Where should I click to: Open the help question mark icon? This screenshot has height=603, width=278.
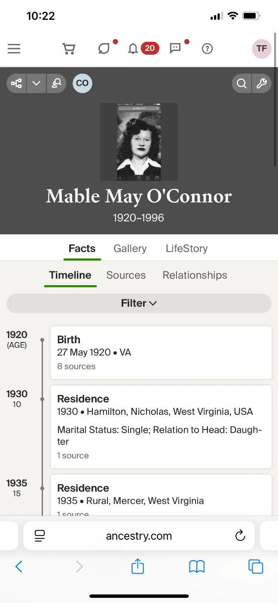[207, 49]
